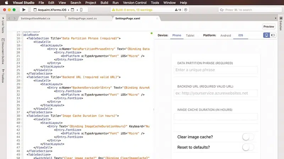The height and width of the screenshot is (159, 284).
Task: Collapse the TableSection fold on line 27
Action: (21, 77)
